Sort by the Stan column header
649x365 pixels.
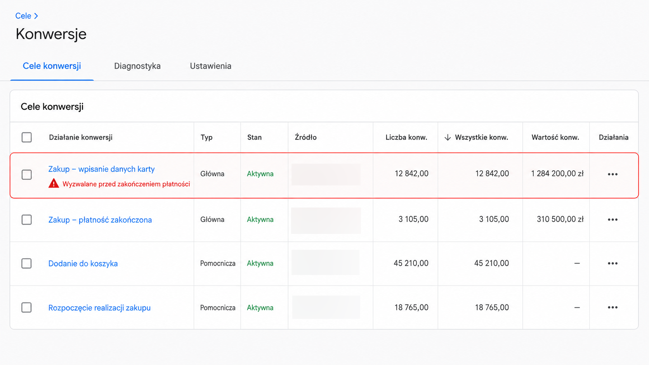pyautogui.click(x=255, y=137)
